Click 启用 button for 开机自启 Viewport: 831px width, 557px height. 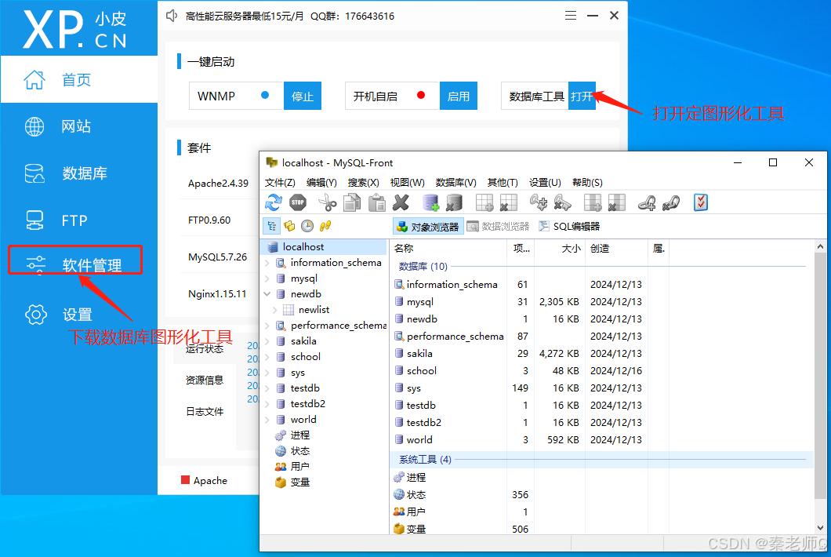point(459,96)
